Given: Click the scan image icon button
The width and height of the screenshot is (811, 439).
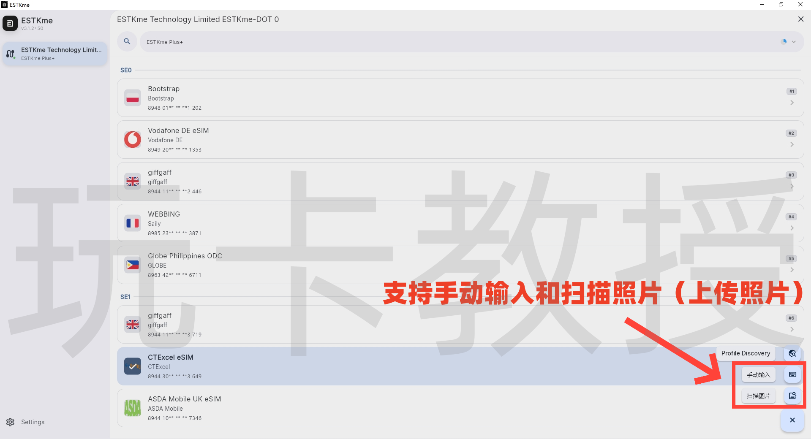Looking at the screenshot, I should [792, 396].
